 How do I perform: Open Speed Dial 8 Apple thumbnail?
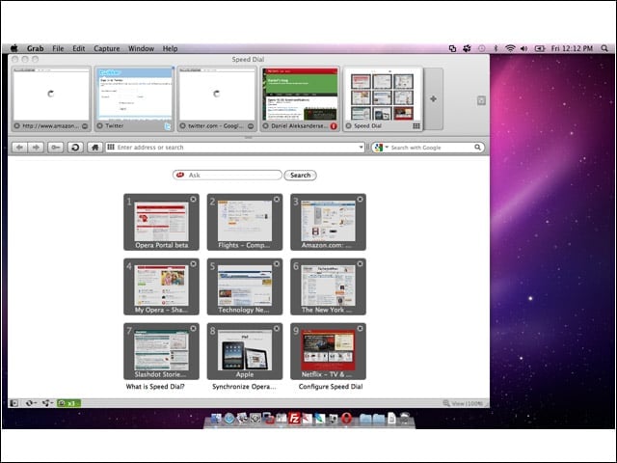coord(245,351)
